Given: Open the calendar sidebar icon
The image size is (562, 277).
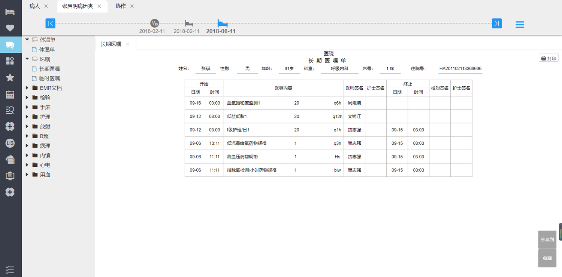Looking at the screenshot, I should click(10, 94).
